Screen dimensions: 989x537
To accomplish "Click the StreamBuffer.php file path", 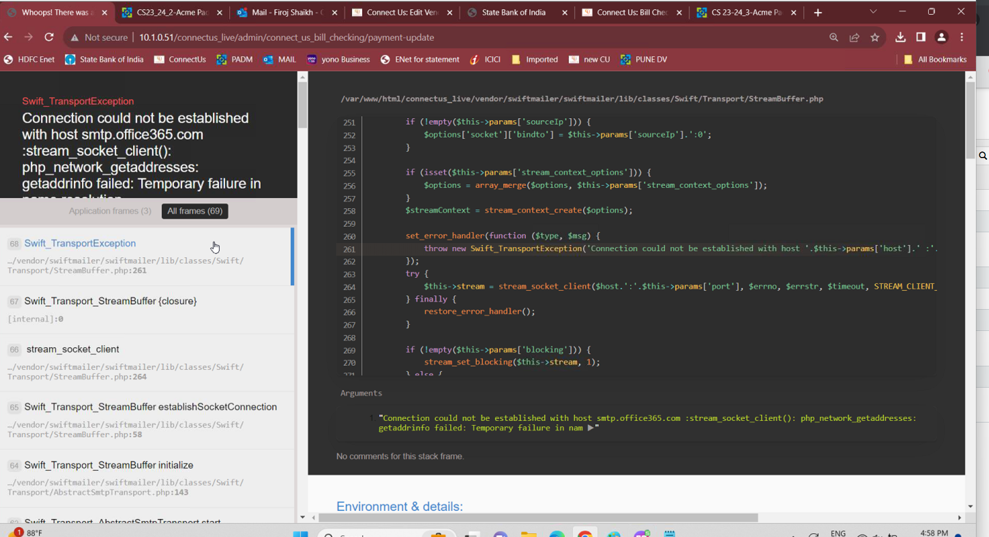I will pos(582,99).
